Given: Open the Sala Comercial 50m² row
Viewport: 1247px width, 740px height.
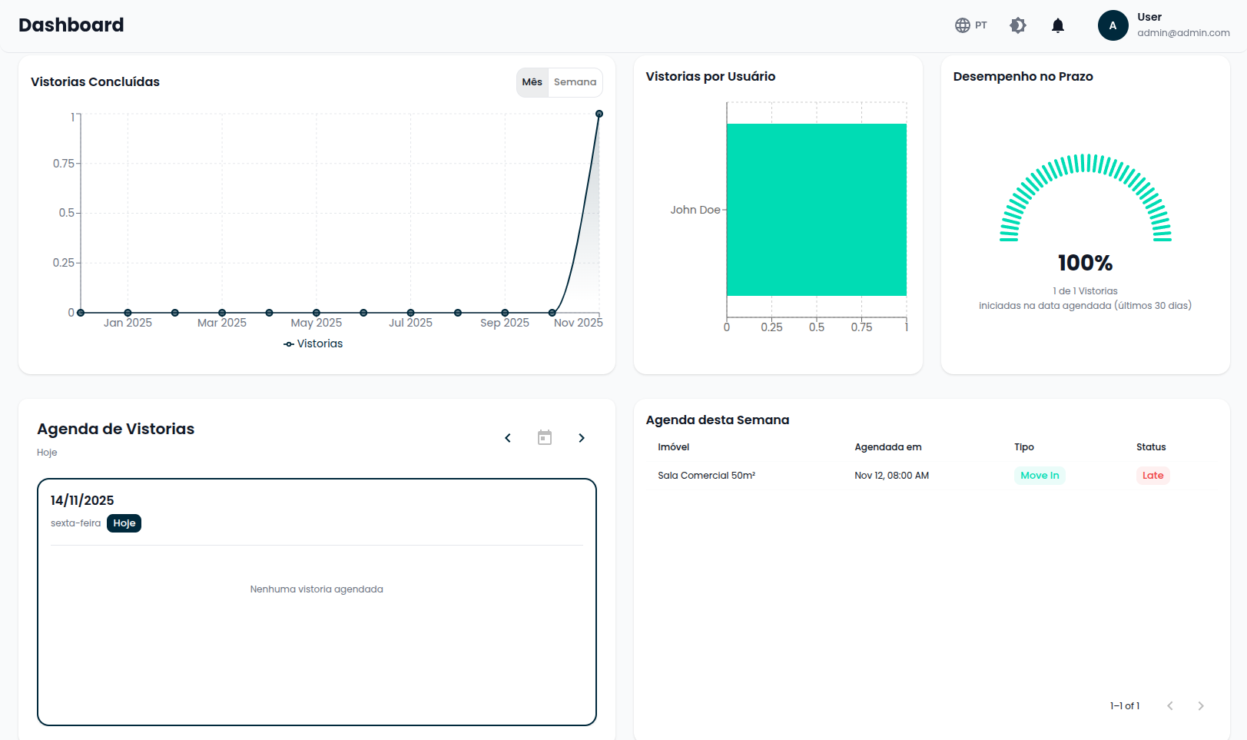Looking at the screenshot, I should point(706,476).
